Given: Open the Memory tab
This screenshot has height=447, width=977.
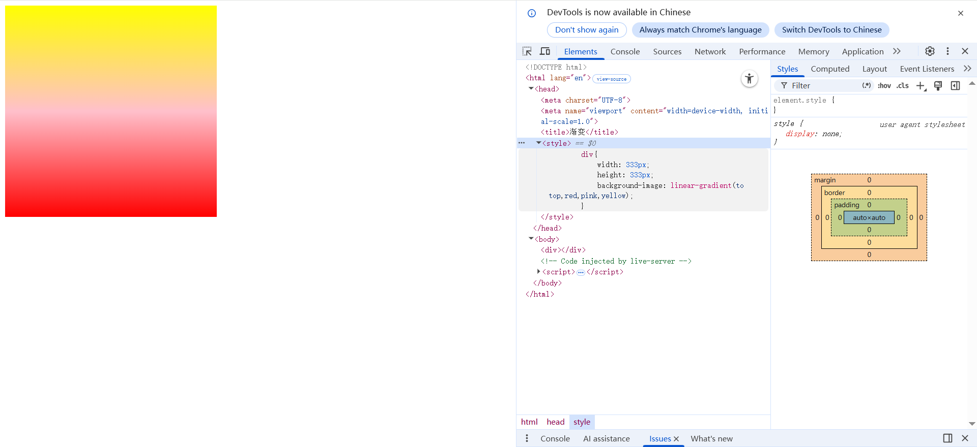Looking at the screenshot, I should [x=813, y=51].
